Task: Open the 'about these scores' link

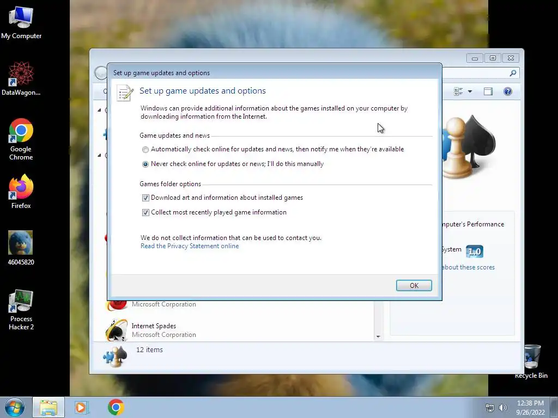Action: (468, 267)
